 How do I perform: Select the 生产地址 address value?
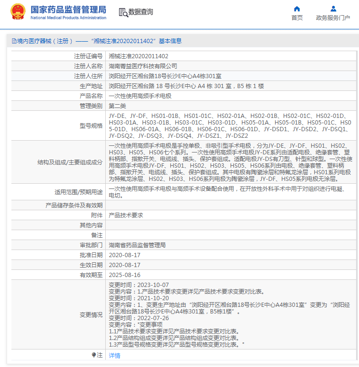click(x=186, y=86)
